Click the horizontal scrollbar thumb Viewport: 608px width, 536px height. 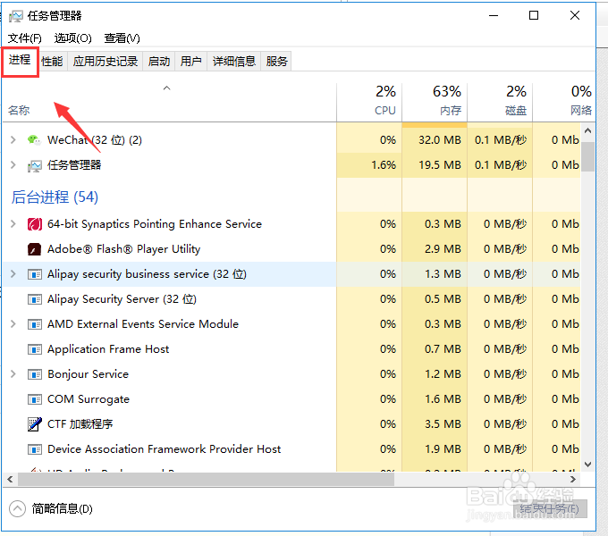click(206, 480)
